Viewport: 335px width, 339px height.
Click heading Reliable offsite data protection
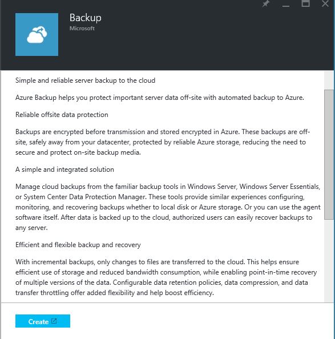(62, 115)
